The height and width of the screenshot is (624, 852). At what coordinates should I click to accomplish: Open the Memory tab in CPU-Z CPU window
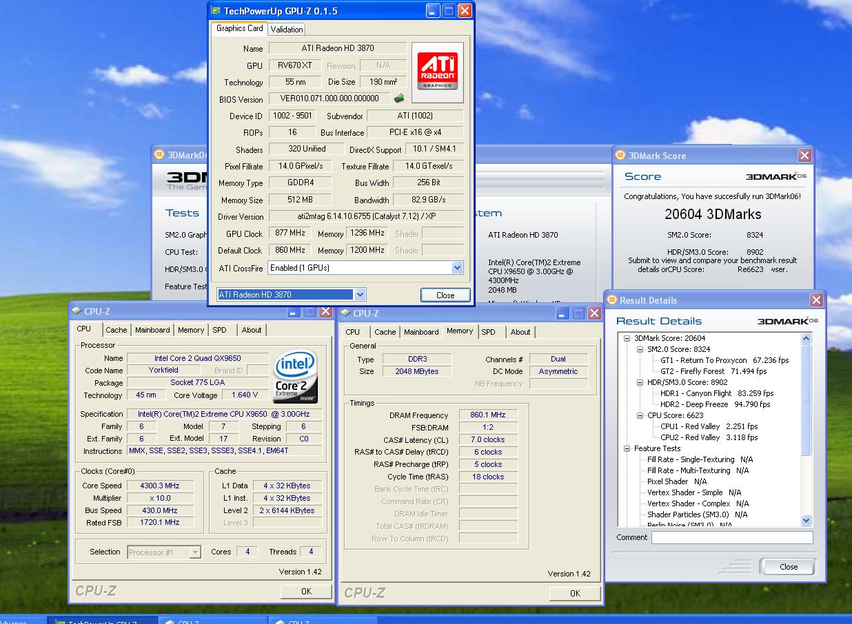(x=191, y=330)
